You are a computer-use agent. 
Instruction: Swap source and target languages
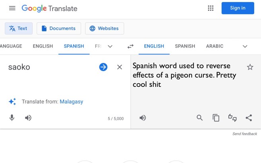coord(130,46)
